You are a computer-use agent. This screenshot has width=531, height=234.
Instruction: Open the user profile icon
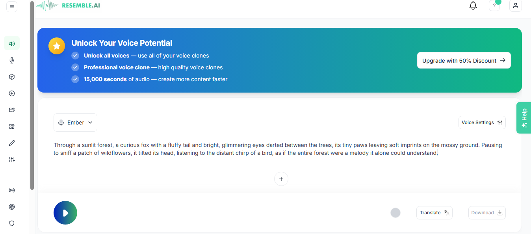click(x=515, y=6)
